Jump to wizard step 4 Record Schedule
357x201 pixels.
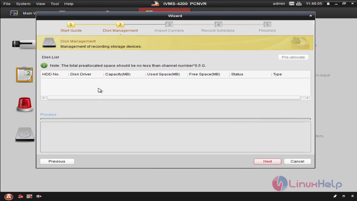click(x=218, y=27)
